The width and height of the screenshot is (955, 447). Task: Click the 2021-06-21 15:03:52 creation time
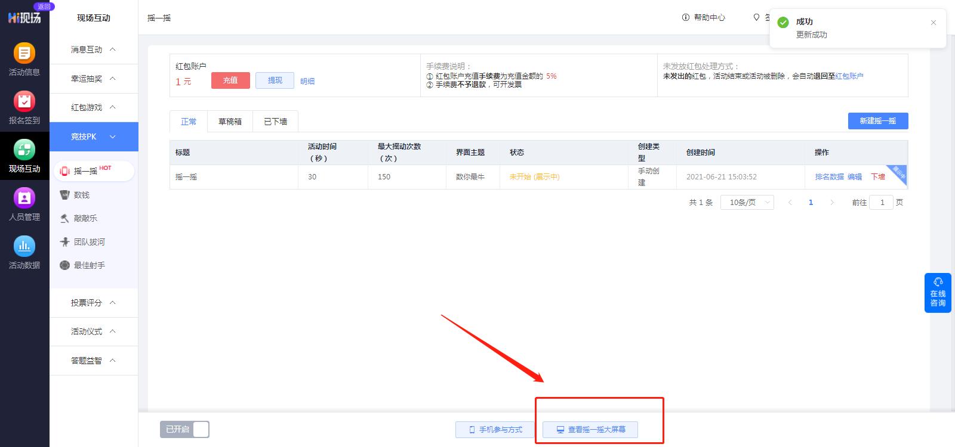[722, 177]
